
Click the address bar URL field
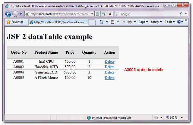[x=60, y=14]
